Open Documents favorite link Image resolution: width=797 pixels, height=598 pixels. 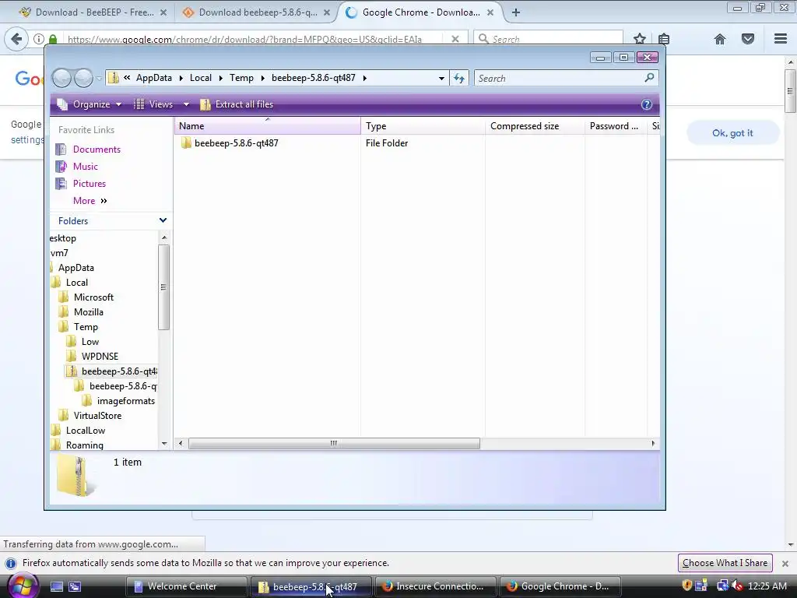[x=97, y=149]
